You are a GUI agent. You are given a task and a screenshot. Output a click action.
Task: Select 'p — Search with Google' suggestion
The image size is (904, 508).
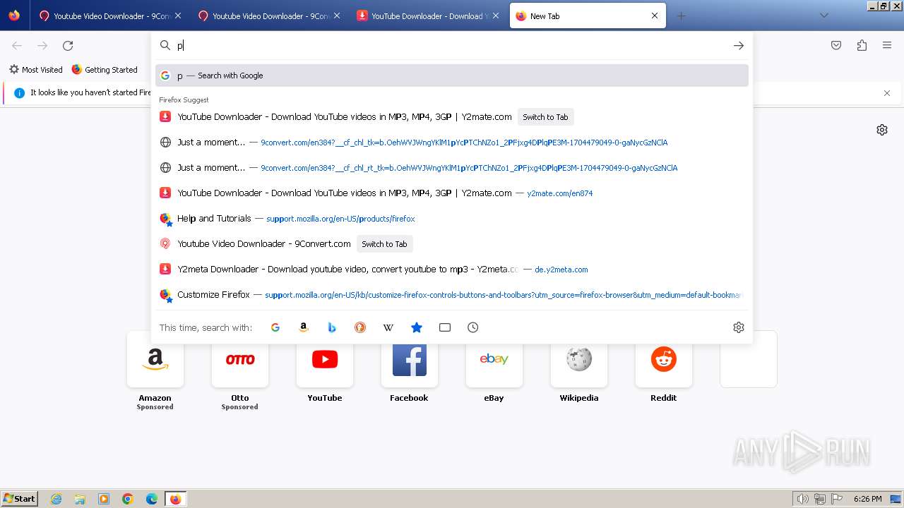tap(452, 75)
